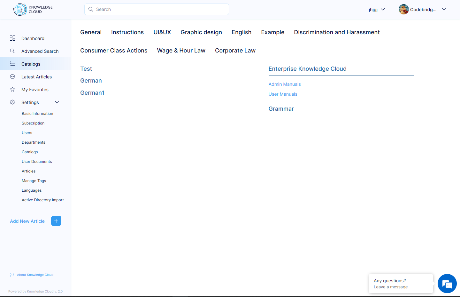Collapse the Settings submenu chevron
Screen dimensions: 460x297
pyautogui.click(x=57, y=102)
